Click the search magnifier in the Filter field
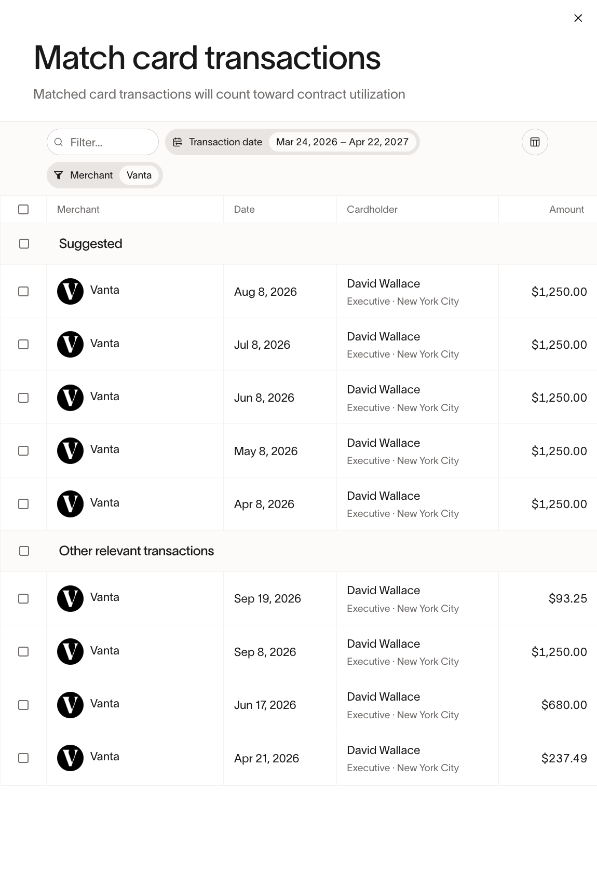 (59, 142)
